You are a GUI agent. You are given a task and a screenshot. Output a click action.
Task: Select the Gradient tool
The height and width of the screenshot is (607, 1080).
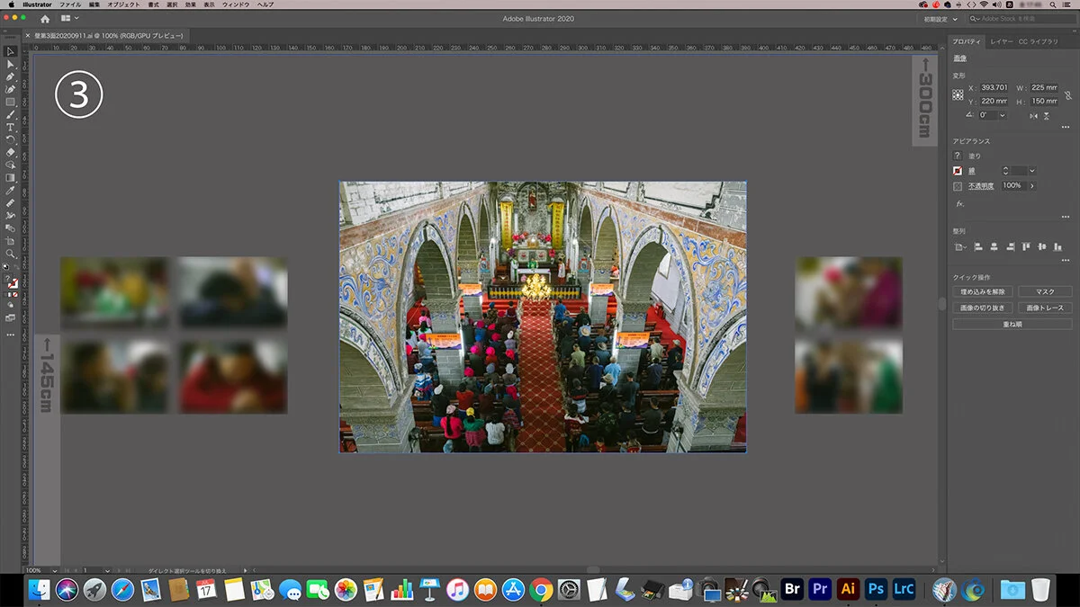point(11,178)
